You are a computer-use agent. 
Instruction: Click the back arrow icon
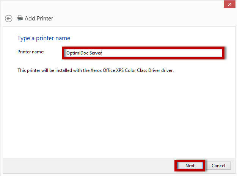(8, 18)
